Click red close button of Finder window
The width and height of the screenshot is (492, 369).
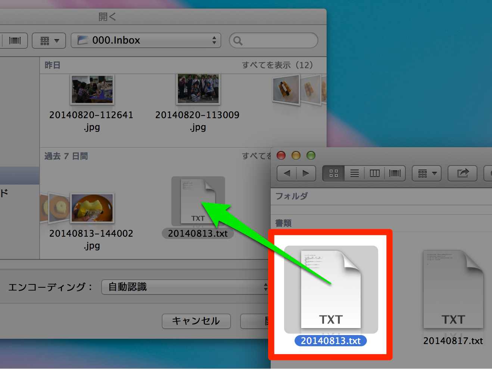[x=281, y=155]
